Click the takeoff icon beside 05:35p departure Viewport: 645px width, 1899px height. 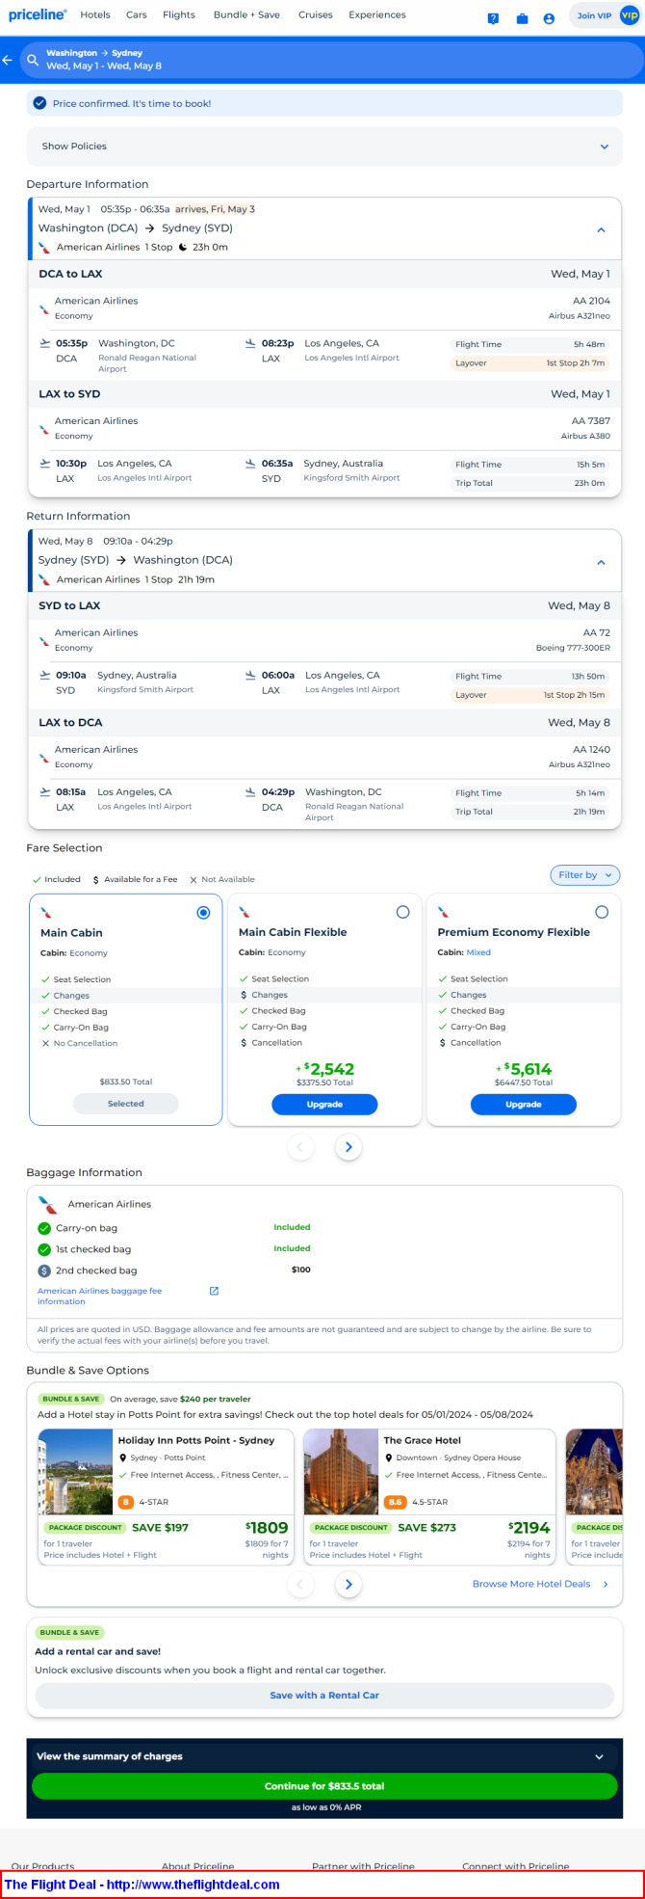click(45, 343)
